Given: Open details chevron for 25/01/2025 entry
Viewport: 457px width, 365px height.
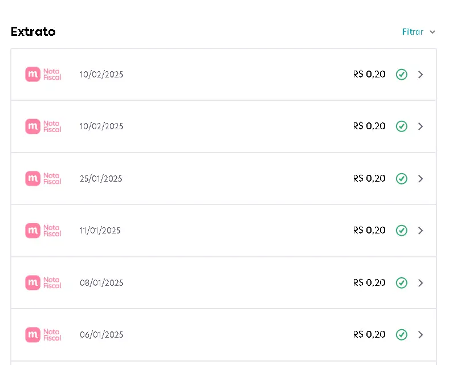Looking at the screenshot, I should [421, 179].
